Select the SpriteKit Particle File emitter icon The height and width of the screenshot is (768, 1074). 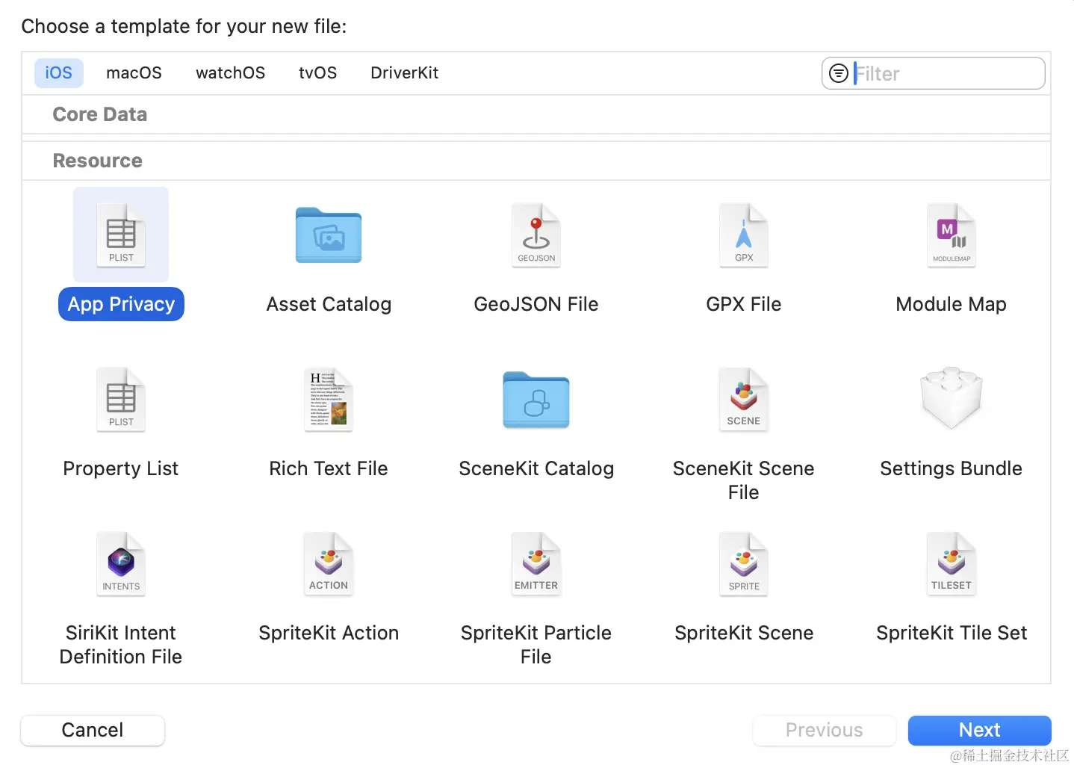pos(536,563)
